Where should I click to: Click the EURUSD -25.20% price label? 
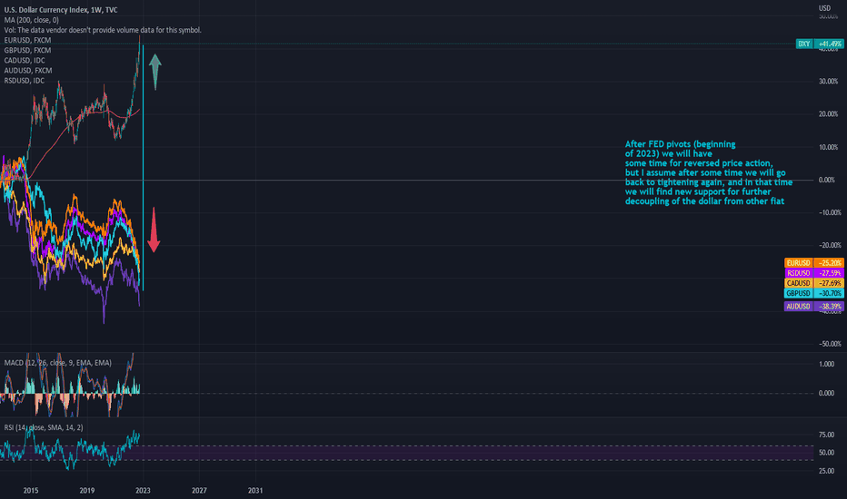point(813,263)
